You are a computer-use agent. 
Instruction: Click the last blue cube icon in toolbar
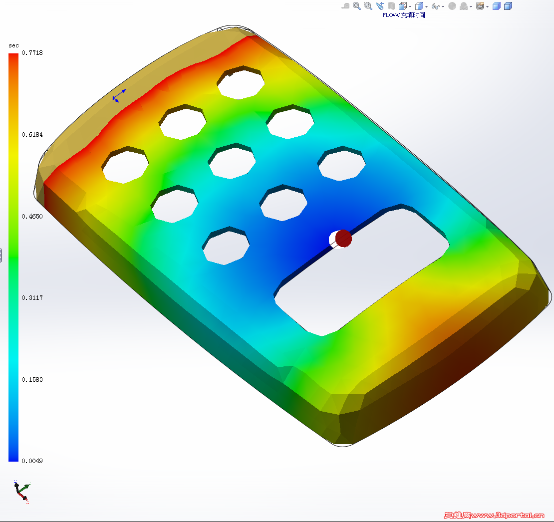coord(508,6)
